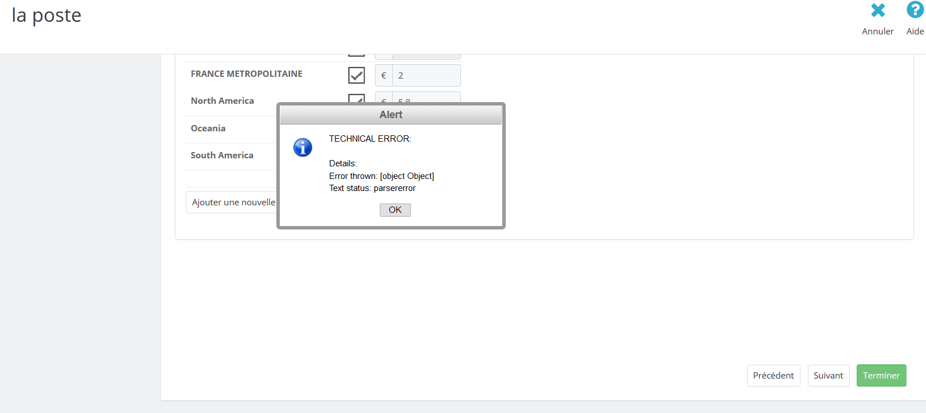Finish the wizard with the Terminer button

click(x=881, y=376)
